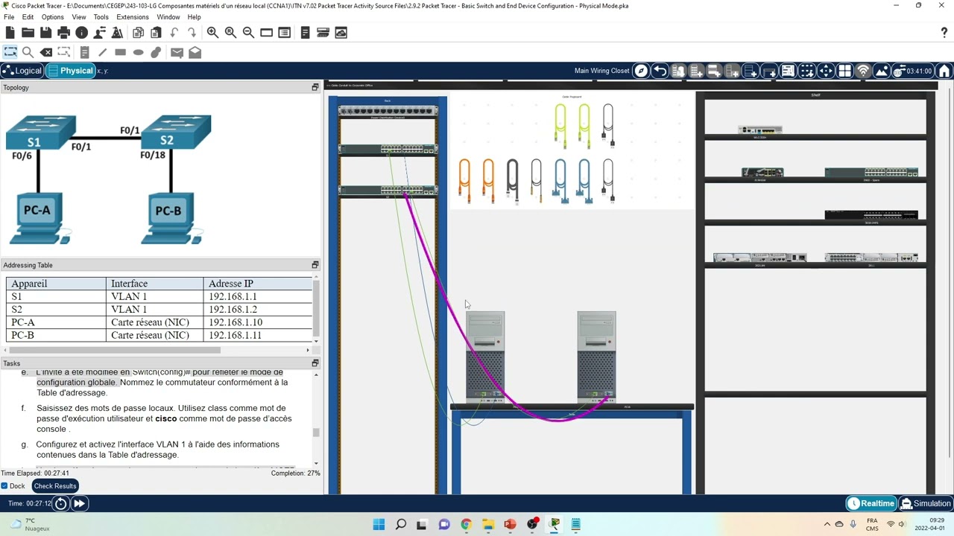Toggle wireless signal display icon
Viewport: 954px width, 536px height.
[863, 71]
